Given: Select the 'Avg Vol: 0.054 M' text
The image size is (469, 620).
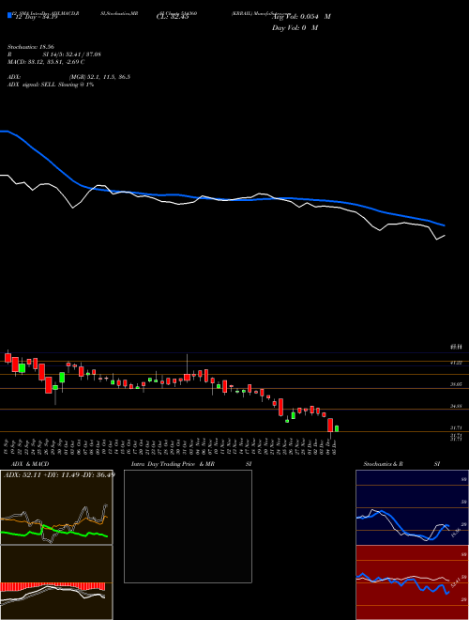Looking at the screenshot, I should click(x=302, y=17).
